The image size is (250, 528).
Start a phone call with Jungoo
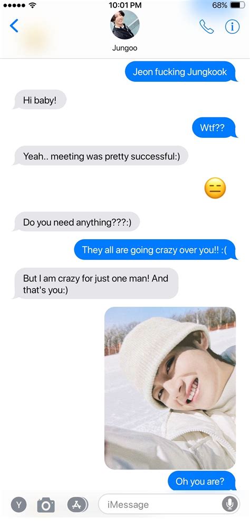[206, 26]
